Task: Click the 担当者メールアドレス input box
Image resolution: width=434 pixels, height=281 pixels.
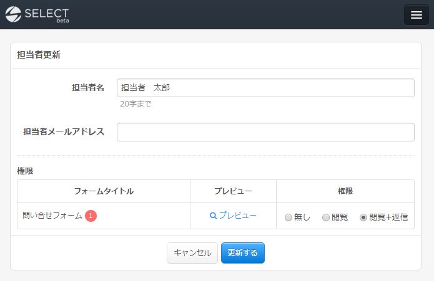Action: (x=265, y=132)
